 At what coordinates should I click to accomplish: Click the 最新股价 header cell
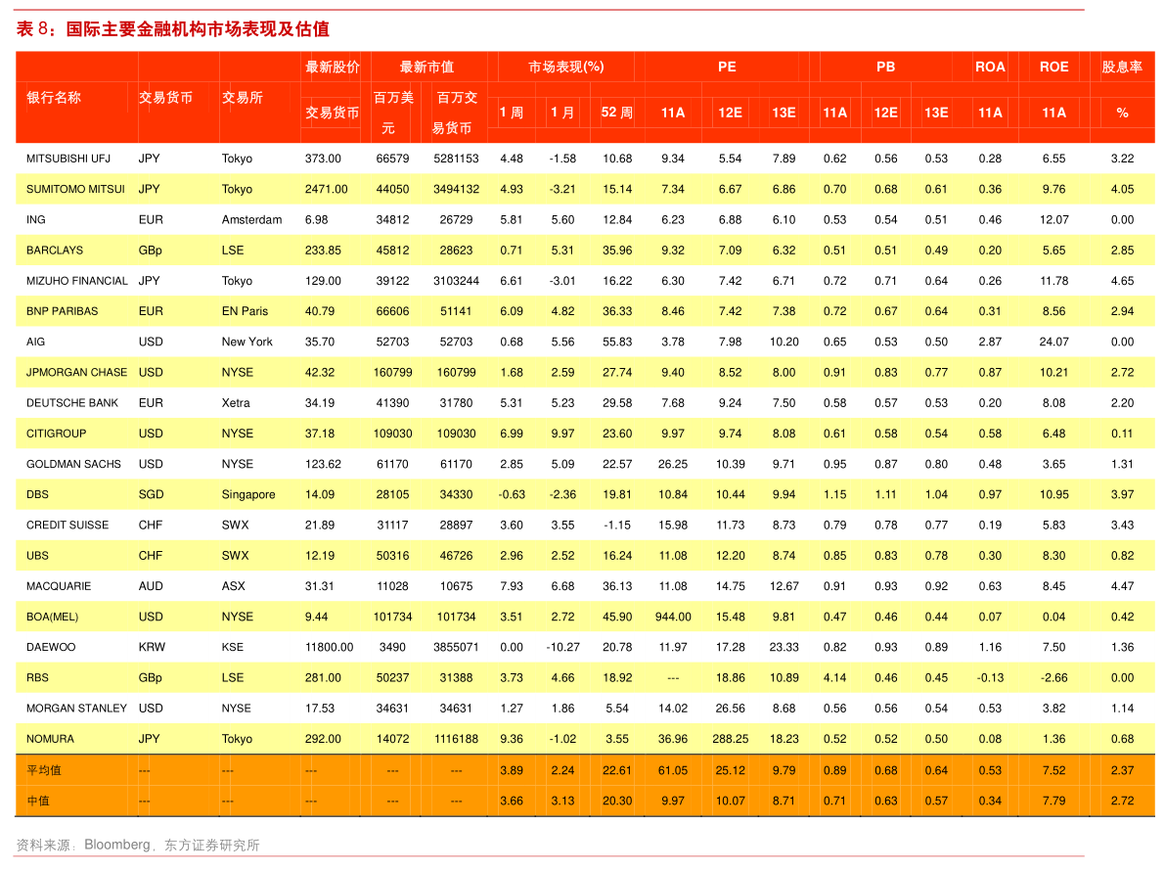pos(333,67)
